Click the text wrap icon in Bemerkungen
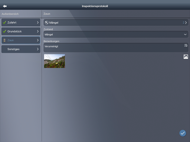 [186, 45]
